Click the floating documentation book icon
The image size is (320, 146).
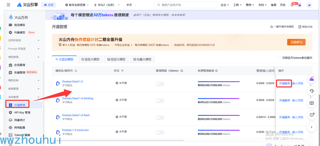pos(311,103)
